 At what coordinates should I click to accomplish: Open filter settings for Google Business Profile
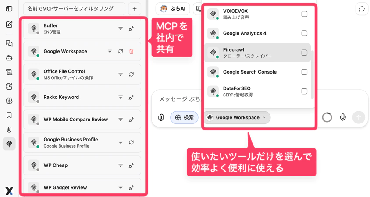(x=121, y=142)
